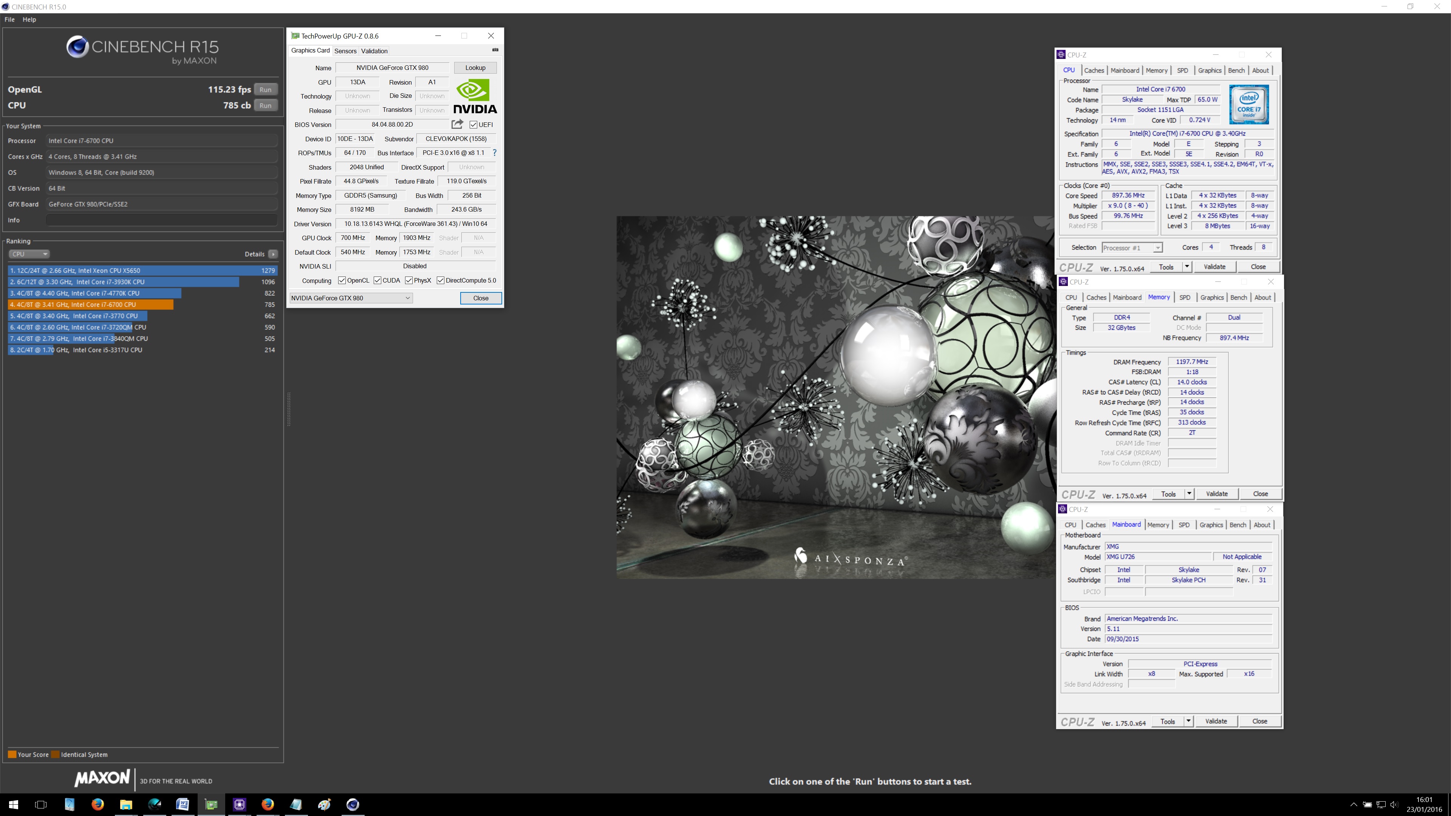
Task: Click Validate in top CPU-Z window
Action: [1214, 266]
